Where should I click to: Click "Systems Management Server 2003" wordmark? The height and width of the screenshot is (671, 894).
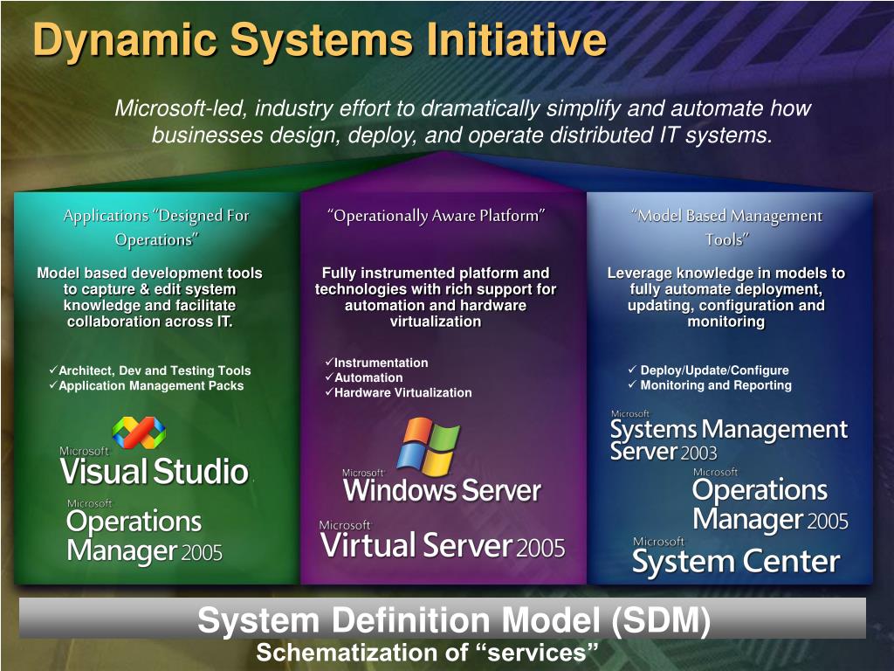pyautogui.click(x=729, y=437)
